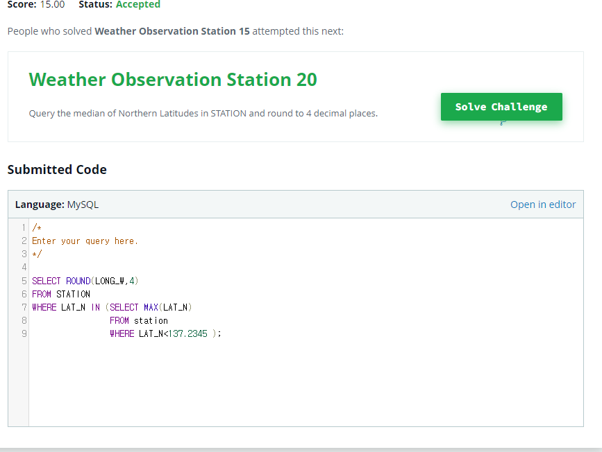Click the Language: MySQL label
This screenshot has width=602, height=452.
[57, 205]
